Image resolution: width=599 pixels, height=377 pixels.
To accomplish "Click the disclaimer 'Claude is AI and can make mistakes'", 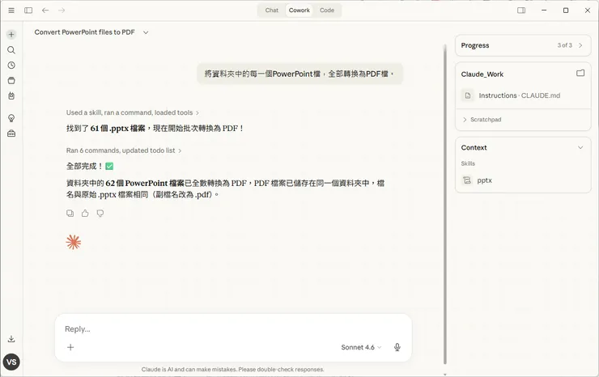I will tap(232, 370).
